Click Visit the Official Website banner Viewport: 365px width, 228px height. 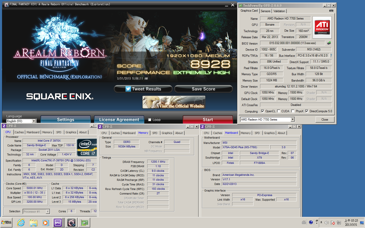(174, 102)
